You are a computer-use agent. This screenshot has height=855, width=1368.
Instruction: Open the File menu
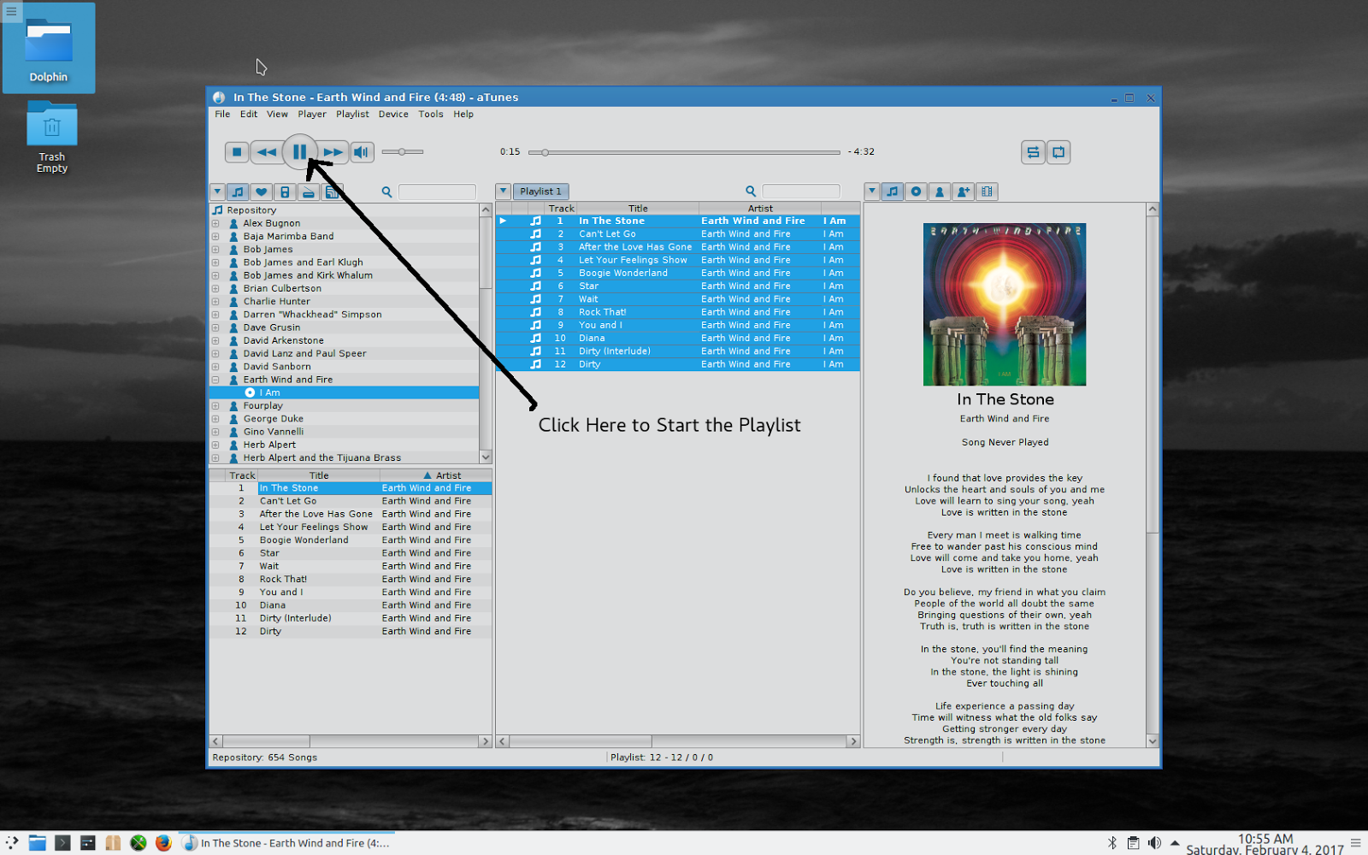coord(222,114)
